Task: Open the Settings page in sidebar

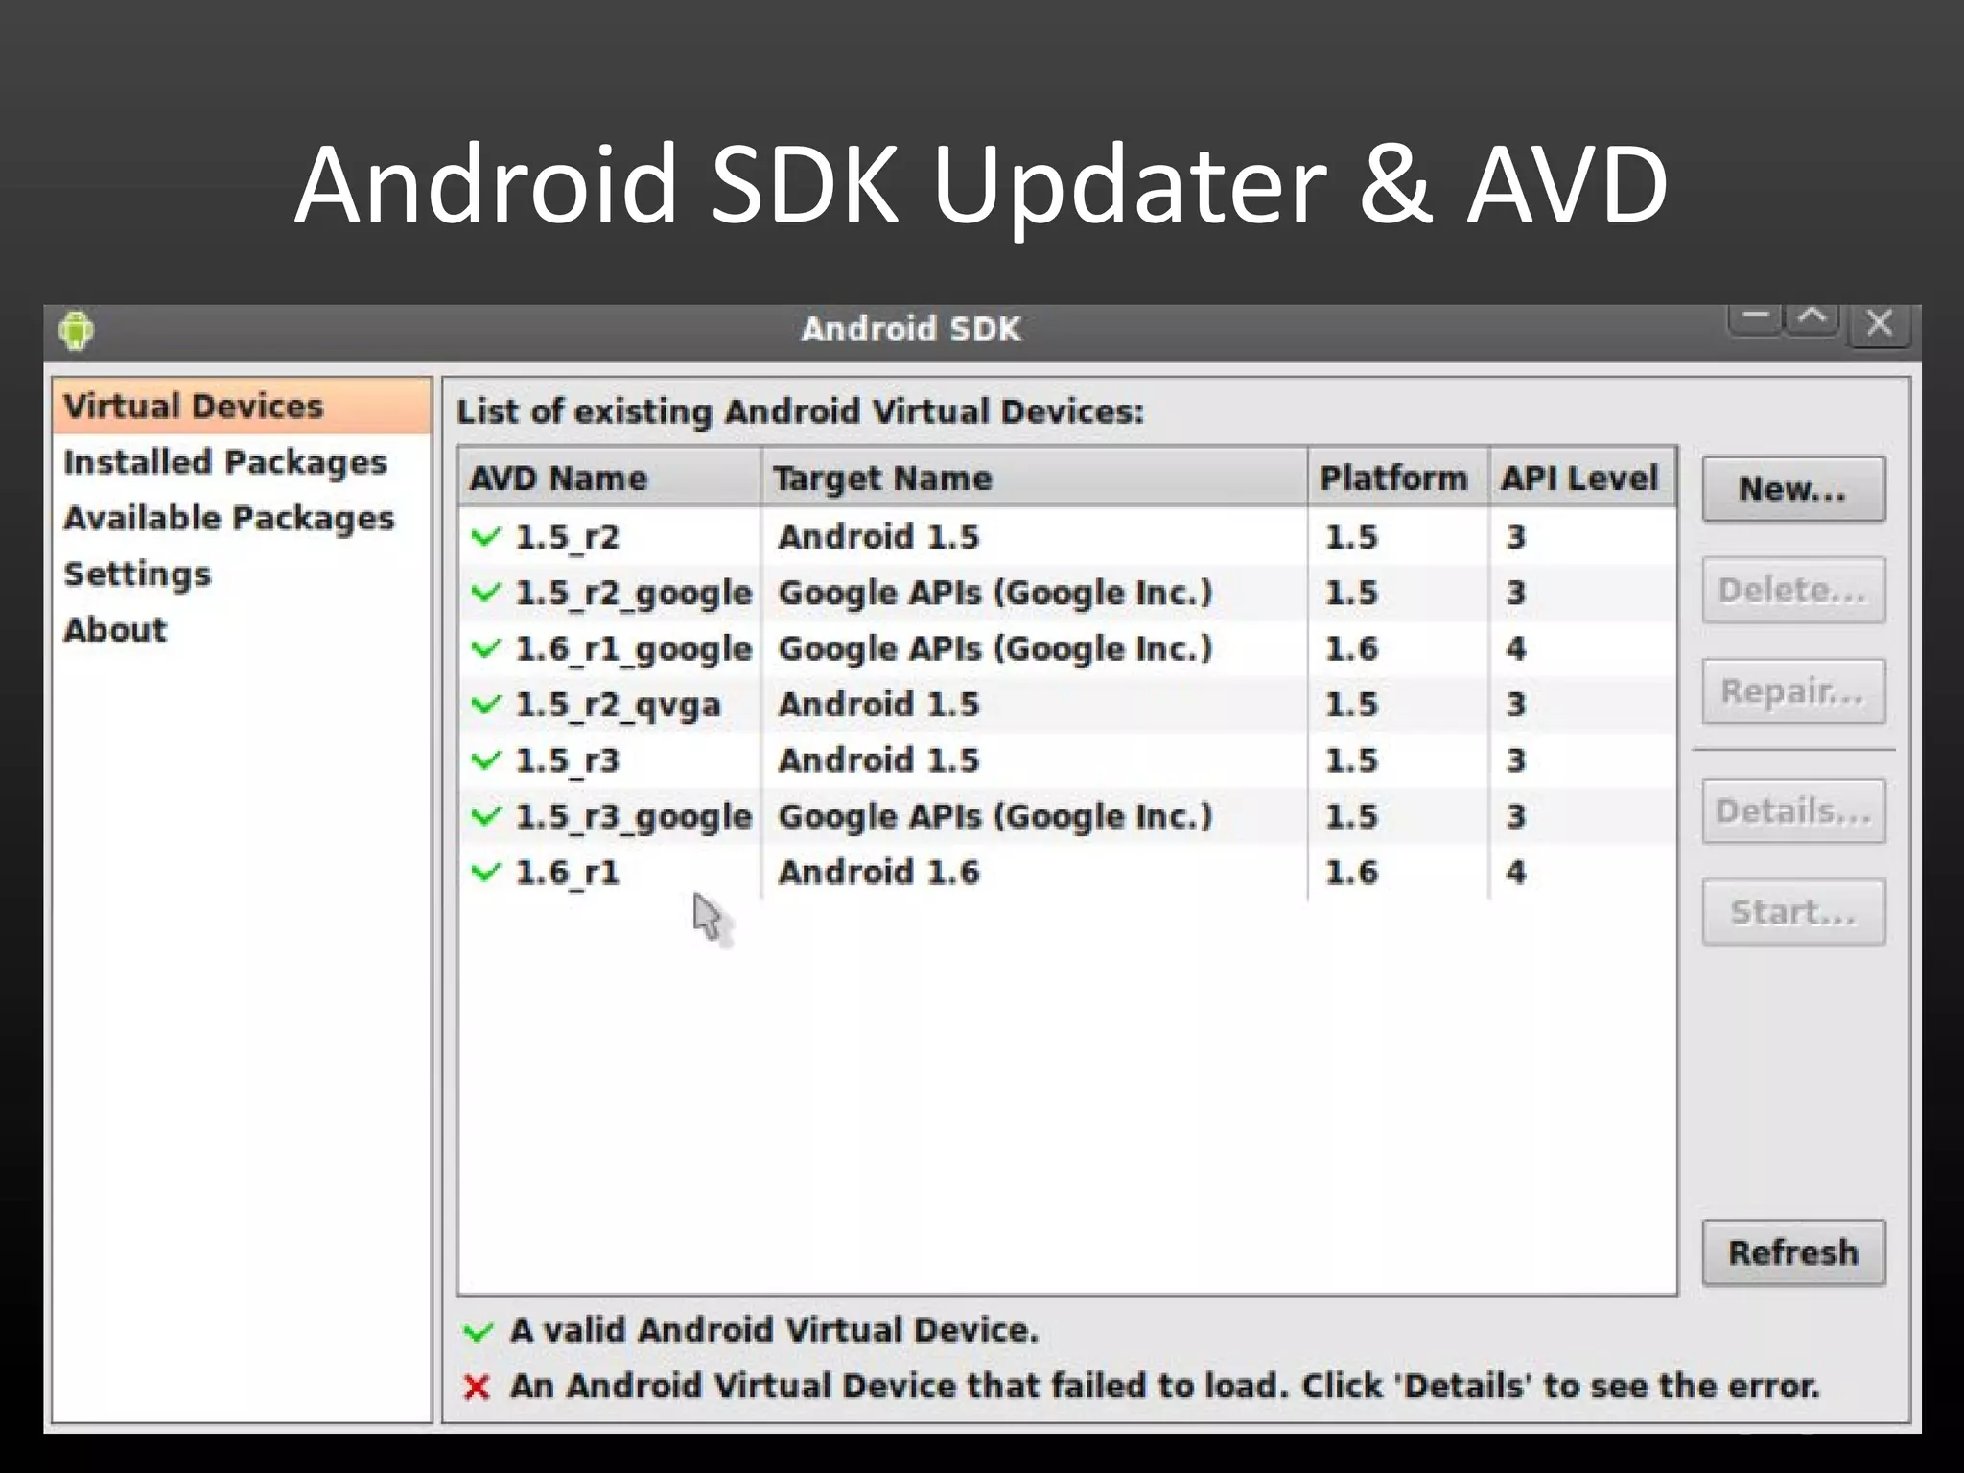Action: point(137,573)
